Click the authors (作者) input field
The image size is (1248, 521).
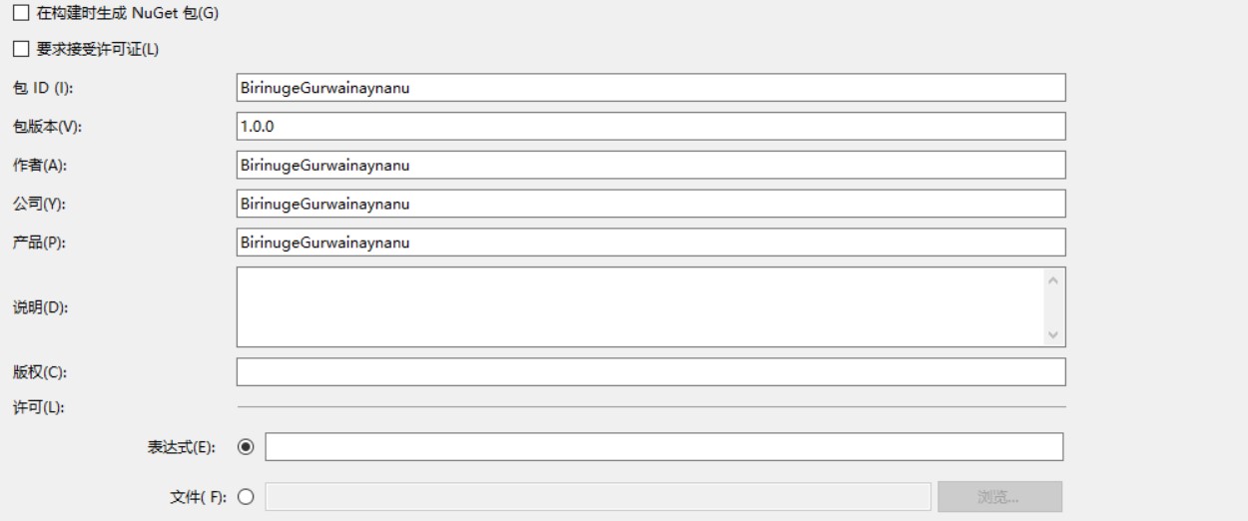click(651, 165)
